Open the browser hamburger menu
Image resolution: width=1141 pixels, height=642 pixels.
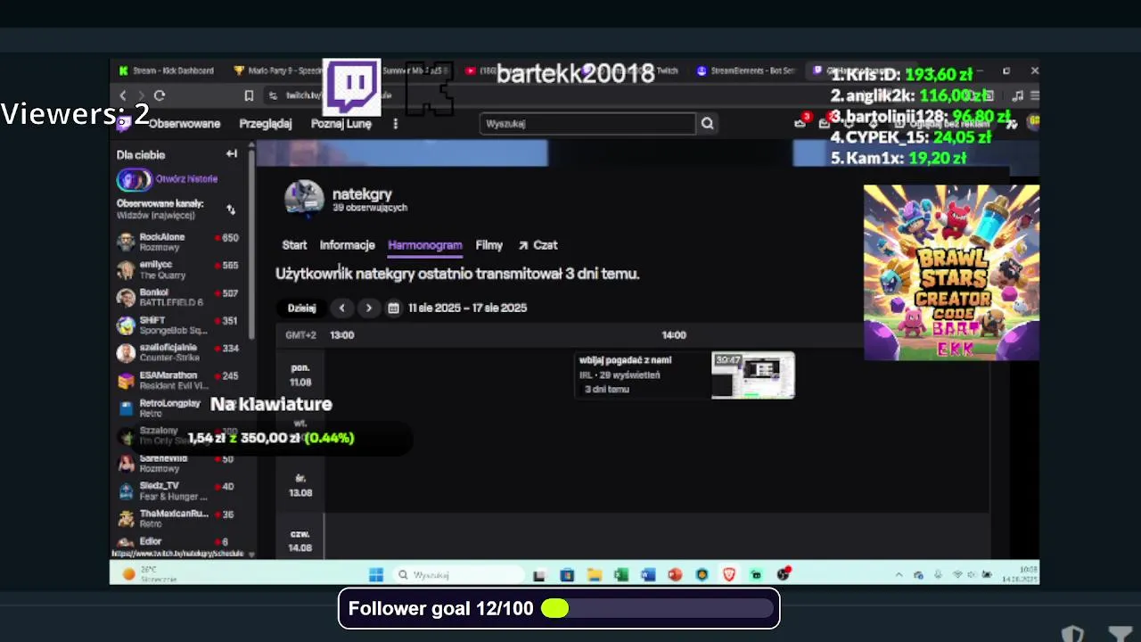coord(1034,95)
